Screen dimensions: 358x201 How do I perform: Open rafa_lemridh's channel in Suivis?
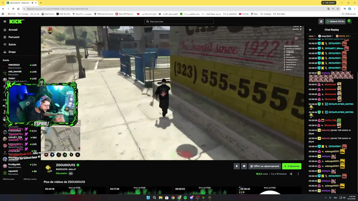[20, 73]
